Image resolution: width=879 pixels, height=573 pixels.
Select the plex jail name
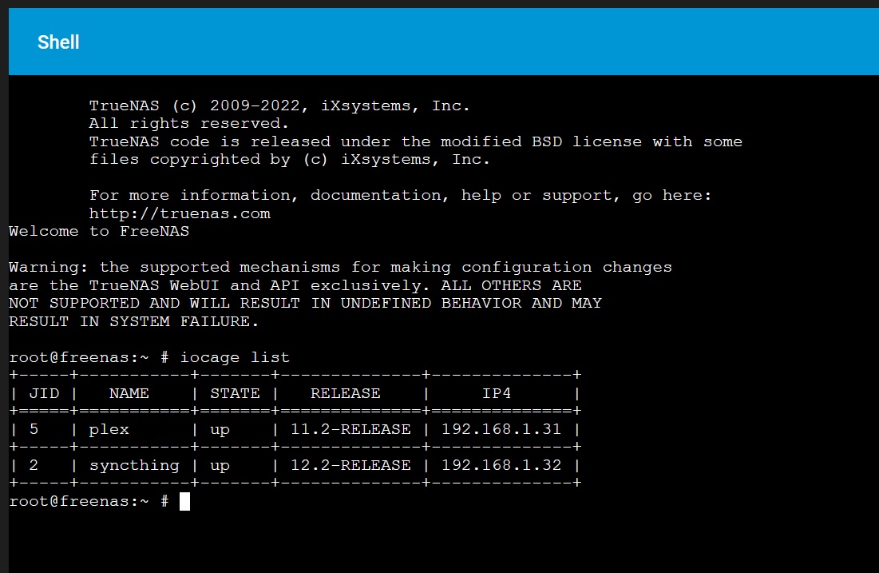tap(109, 429)
